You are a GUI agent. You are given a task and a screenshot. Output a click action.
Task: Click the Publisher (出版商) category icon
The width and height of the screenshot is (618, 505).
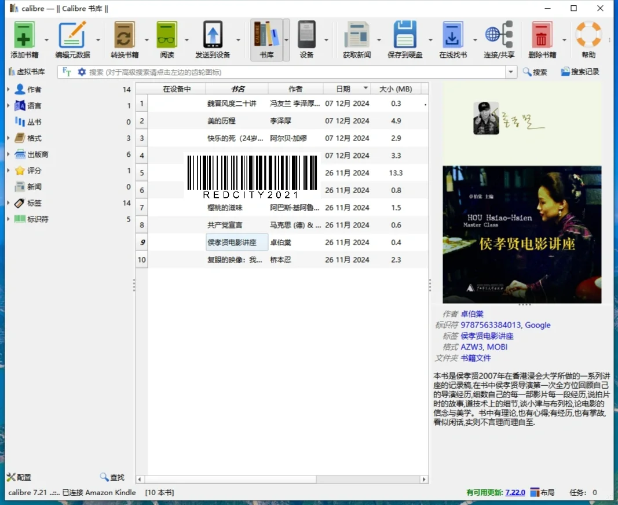point(20,154)
